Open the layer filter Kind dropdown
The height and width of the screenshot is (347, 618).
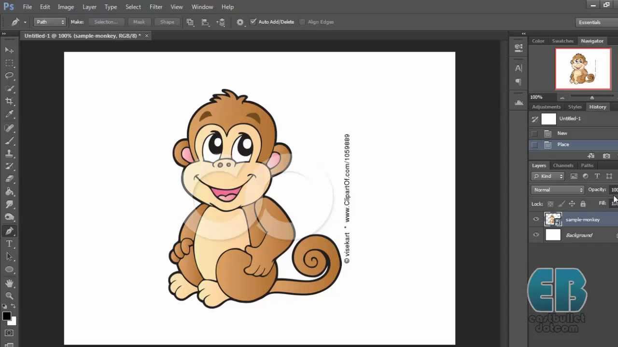click(x=548, y=176)
